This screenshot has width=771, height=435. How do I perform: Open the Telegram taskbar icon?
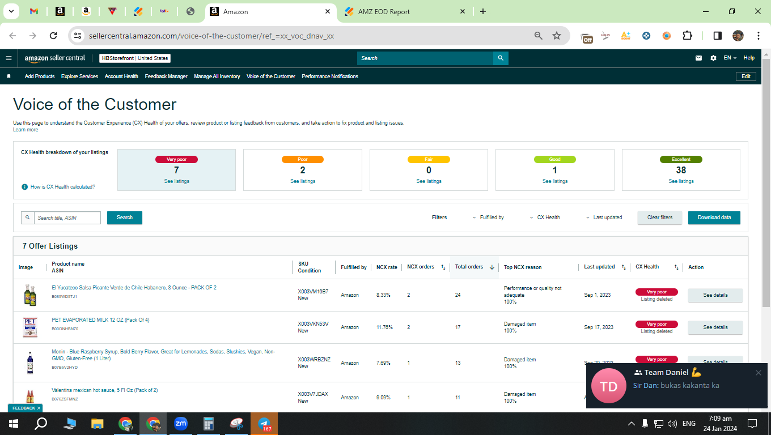point(264,424)
